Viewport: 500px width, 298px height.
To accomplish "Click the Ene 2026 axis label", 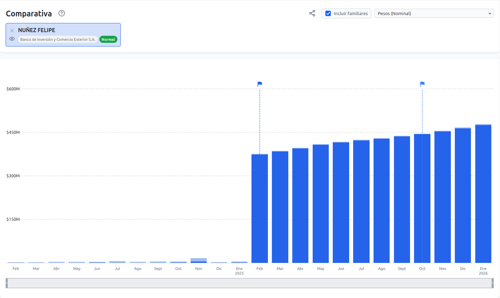I will pyautogui.click(x=483, y=271).
